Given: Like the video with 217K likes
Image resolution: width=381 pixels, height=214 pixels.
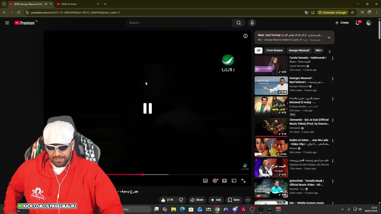Looking at the screenshot, I should tap(167, 200).
